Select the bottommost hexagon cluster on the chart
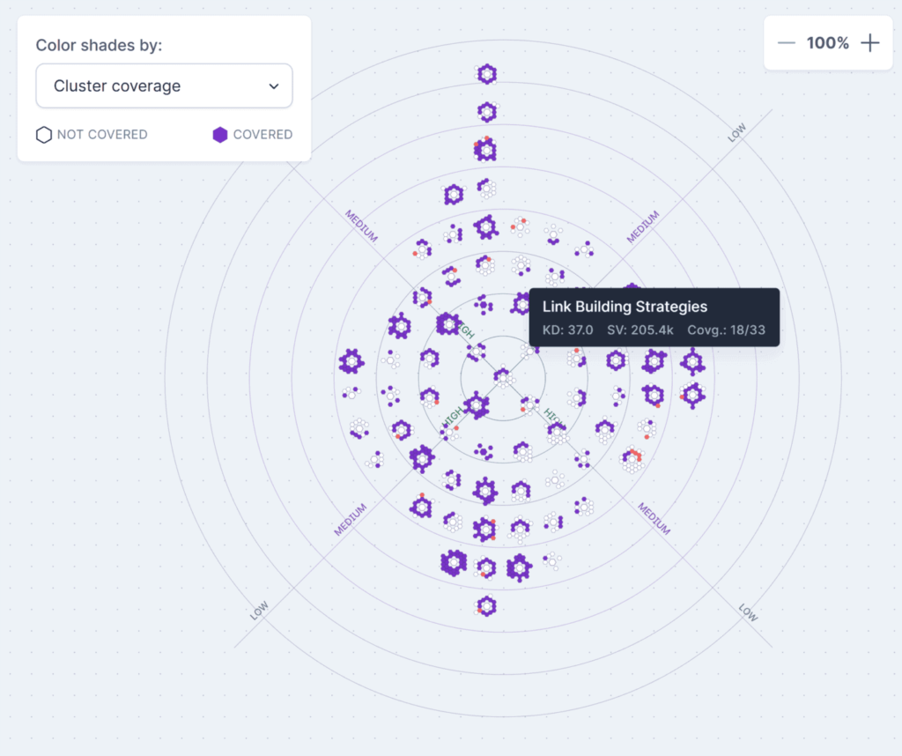Screen dimensions: 902x756 tap(486, 606)
